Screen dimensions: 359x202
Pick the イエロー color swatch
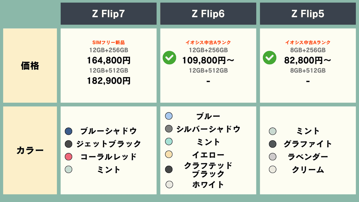(169, 154)
